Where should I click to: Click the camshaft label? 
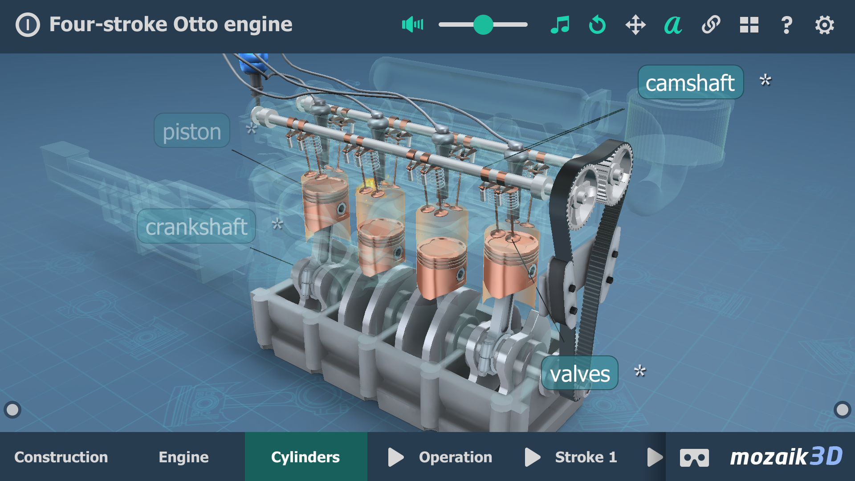tap(690, 83)
